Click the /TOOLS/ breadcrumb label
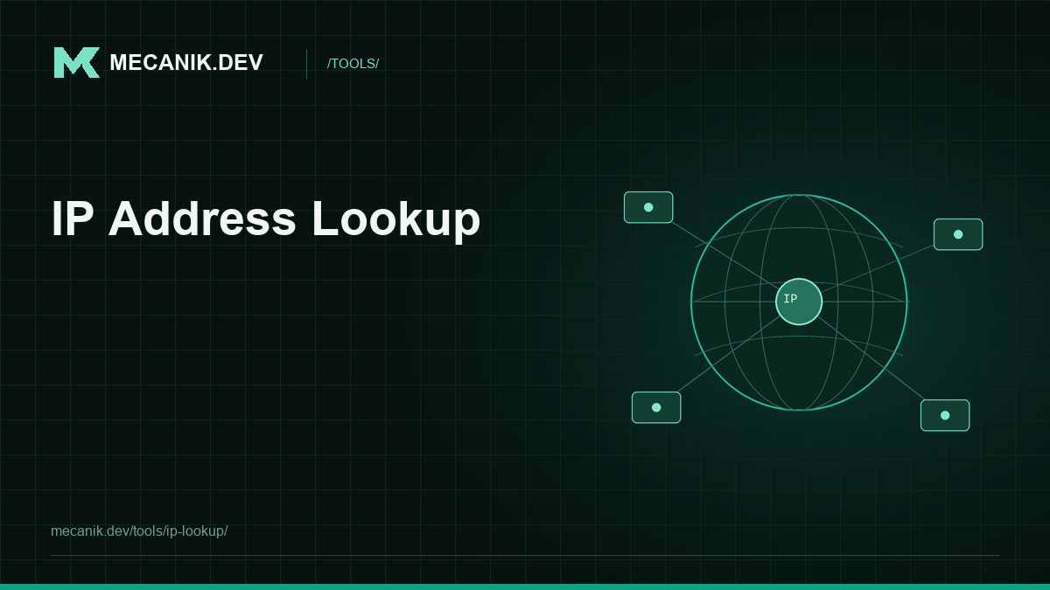This screenshot has width=1050, height=590. tap(353, 64)
